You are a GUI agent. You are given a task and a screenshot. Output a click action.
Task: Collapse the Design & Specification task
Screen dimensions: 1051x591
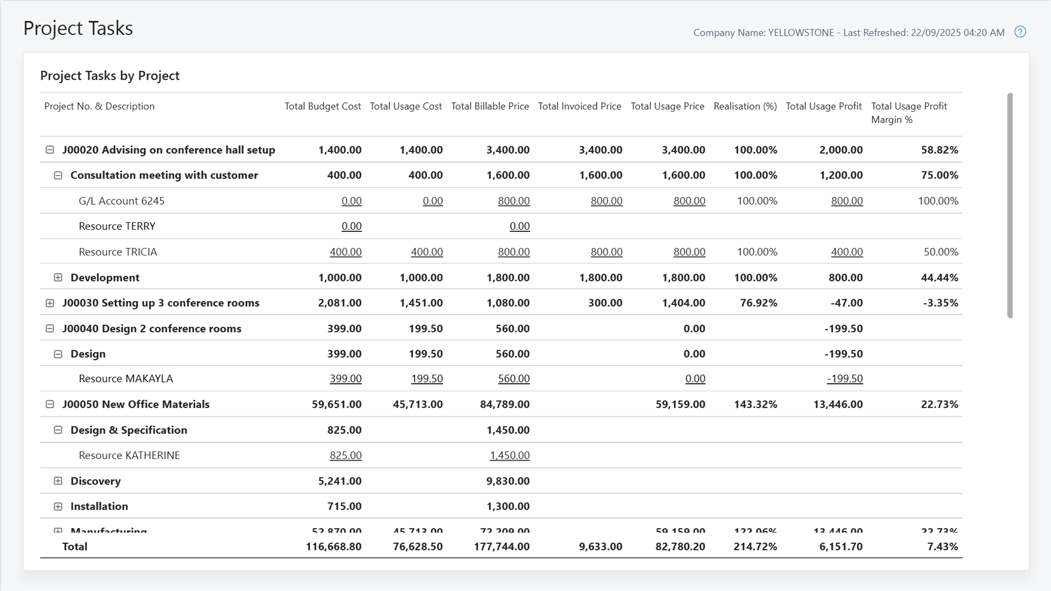[58, 430]
